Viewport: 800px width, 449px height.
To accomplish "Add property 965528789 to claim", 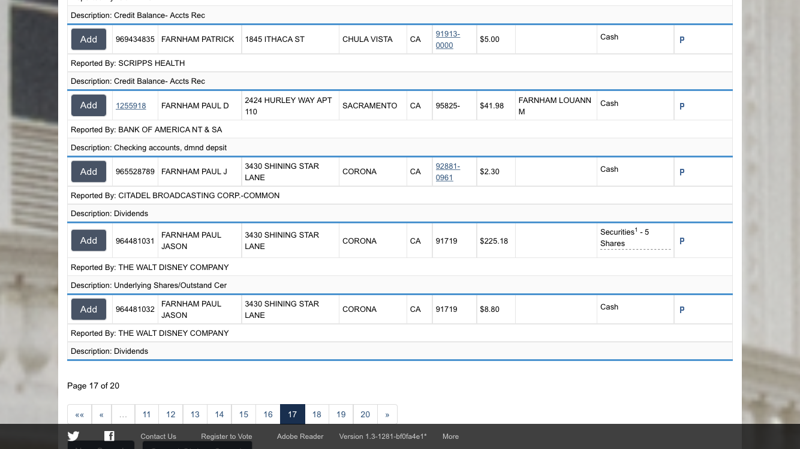I will click(x=89, y=172).
